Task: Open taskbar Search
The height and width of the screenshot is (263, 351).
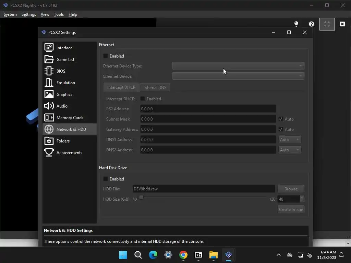Action: click(x=138, y=255)
